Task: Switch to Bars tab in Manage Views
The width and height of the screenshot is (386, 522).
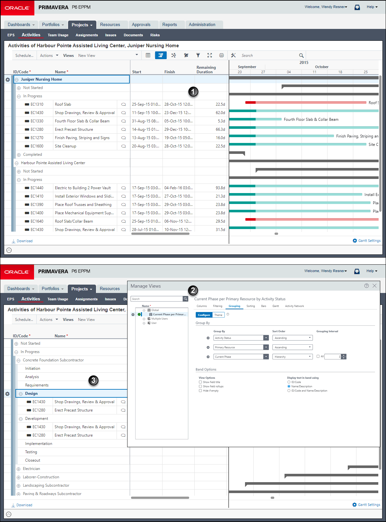Action: [264, 306]
